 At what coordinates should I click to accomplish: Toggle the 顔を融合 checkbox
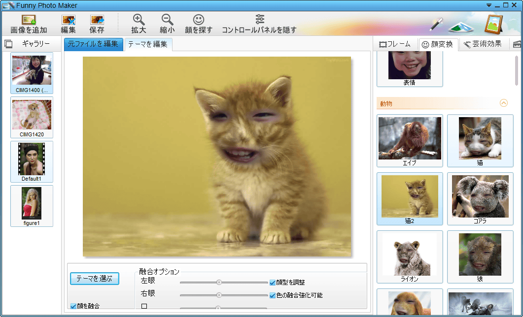point(73,306)
